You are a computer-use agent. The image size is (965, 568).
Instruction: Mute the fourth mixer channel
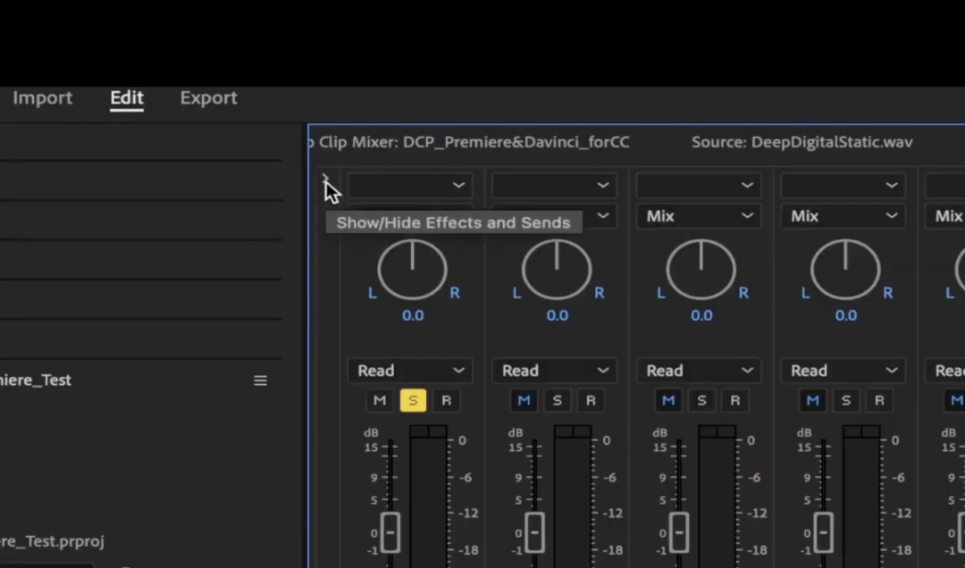pyautogui.click(x=811, y=400)
